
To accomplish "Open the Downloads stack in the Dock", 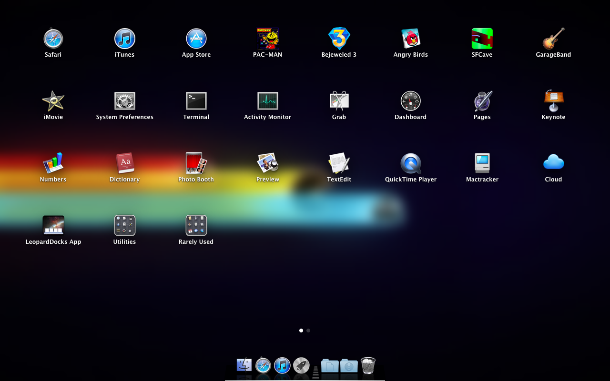I will pos(349,365).
